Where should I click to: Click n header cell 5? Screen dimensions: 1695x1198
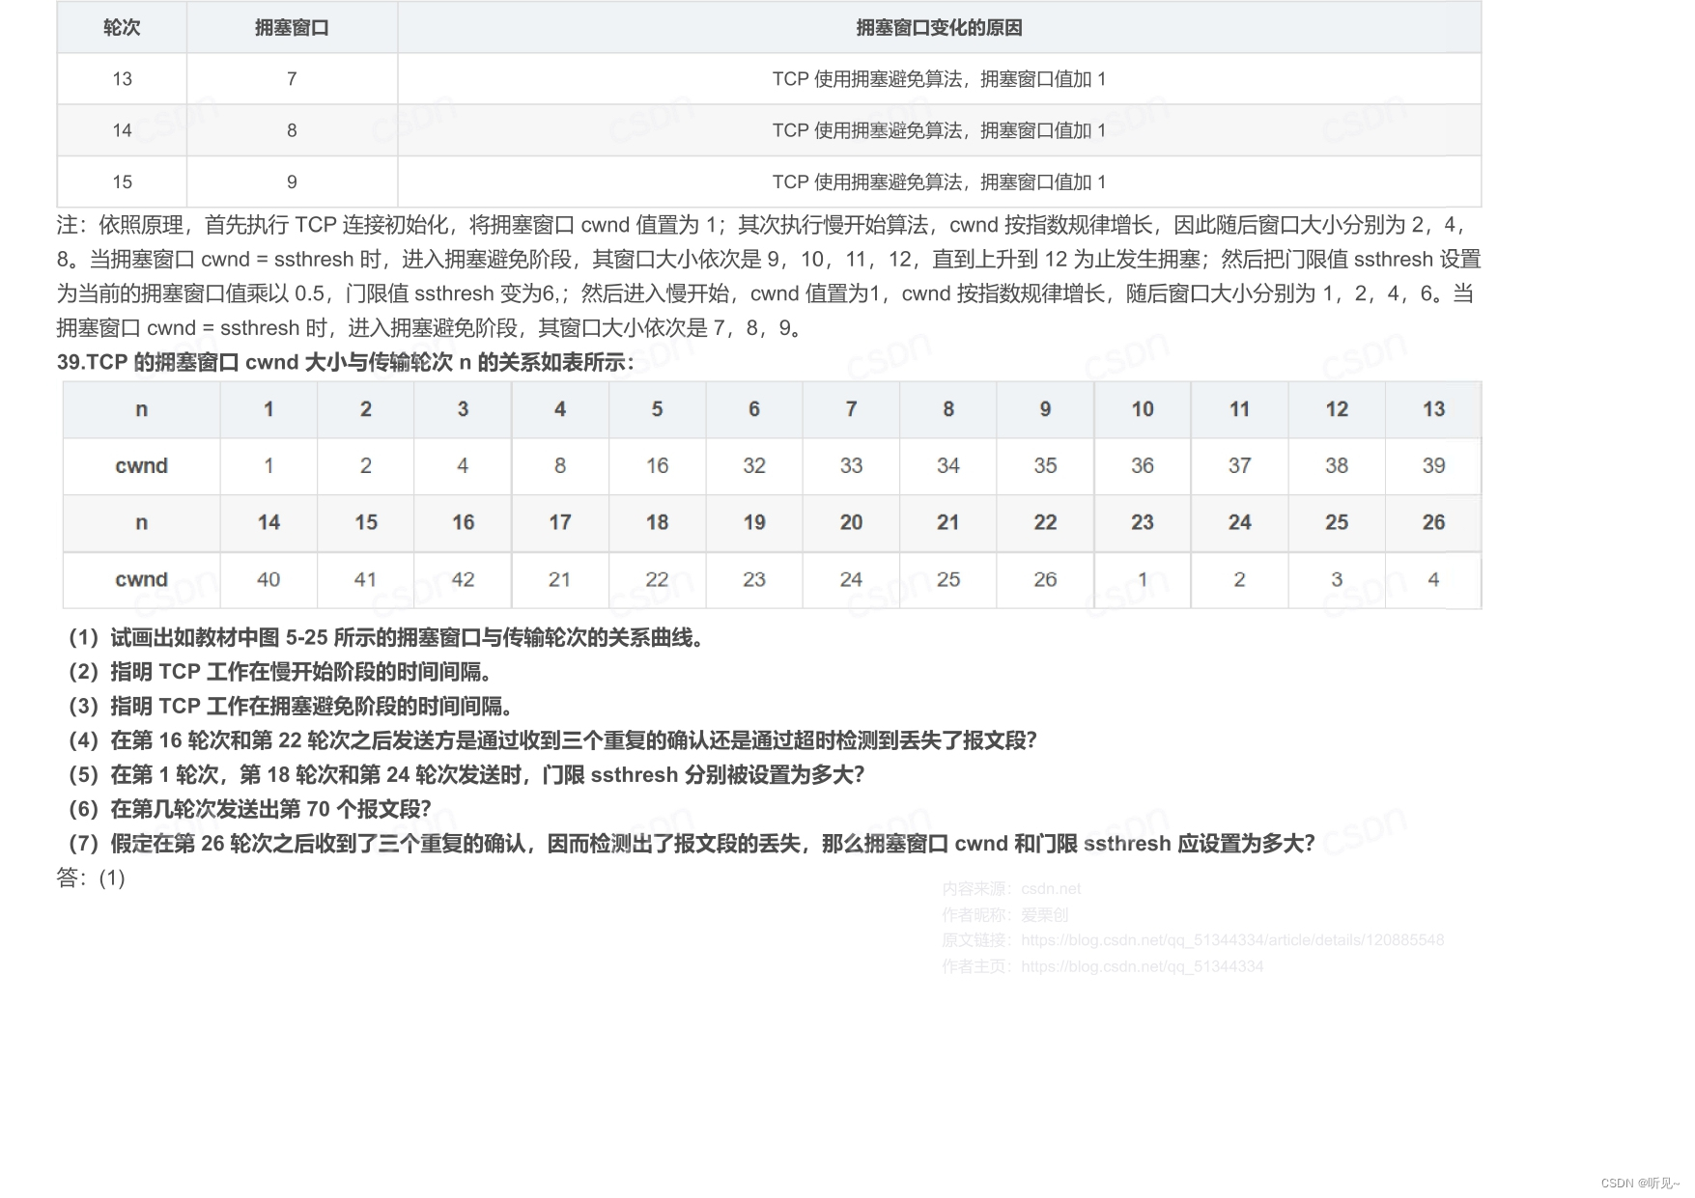click(x=657, y=409)
